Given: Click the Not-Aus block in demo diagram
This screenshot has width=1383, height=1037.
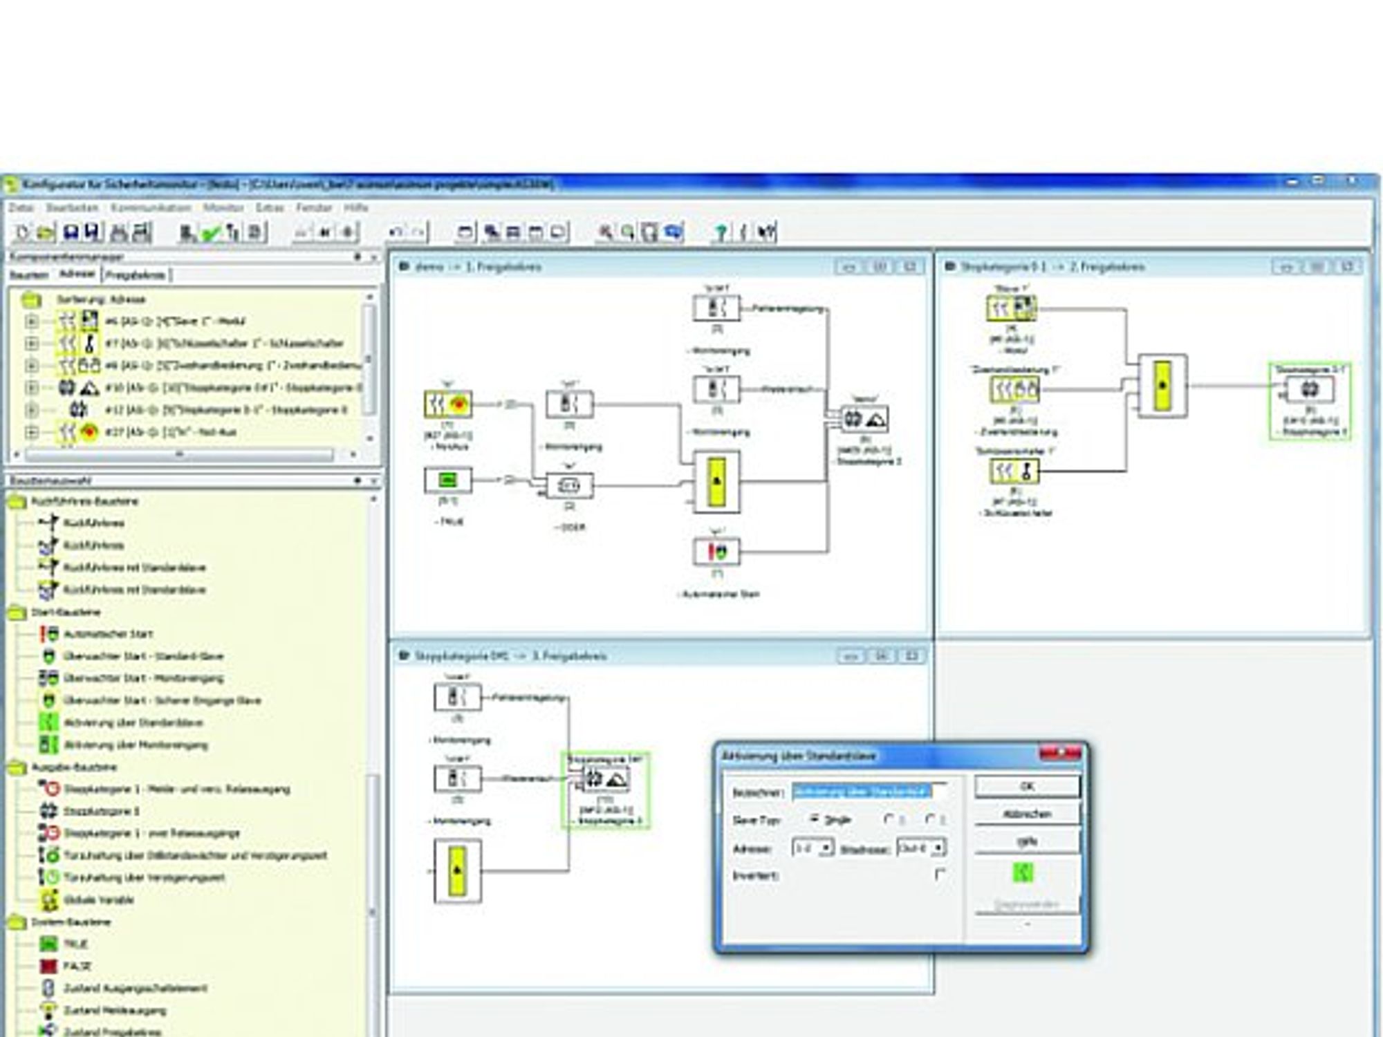Looking at the screenshot, I should tap(448, 404).
